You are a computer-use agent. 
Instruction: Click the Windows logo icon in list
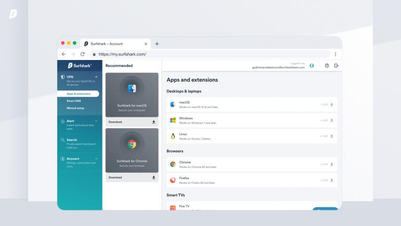[x=173, y=120]
